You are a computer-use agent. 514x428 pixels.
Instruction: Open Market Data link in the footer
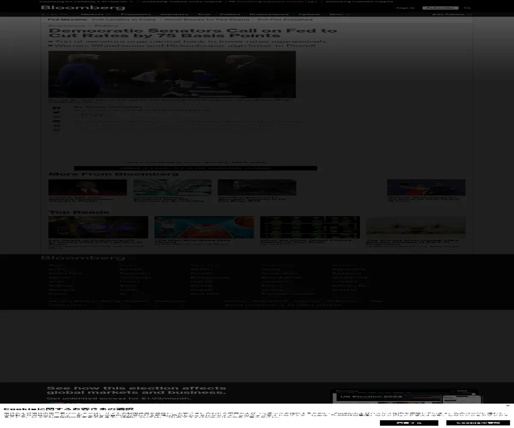click(65, 273)
